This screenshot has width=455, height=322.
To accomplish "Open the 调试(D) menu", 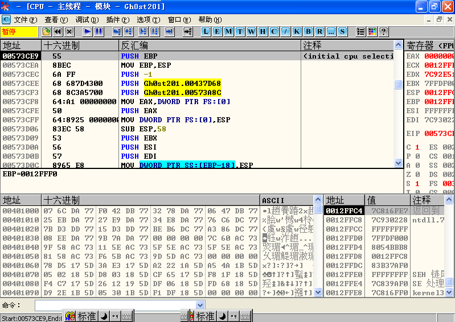I will click(87, 20).
